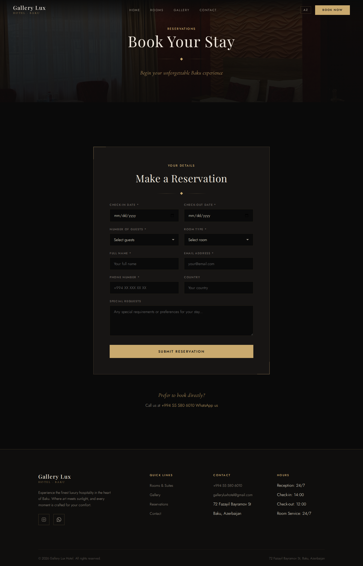Open the check-out date calendar picker icon
The height and width of the screenshot is (566, 363).
[247, 216]
